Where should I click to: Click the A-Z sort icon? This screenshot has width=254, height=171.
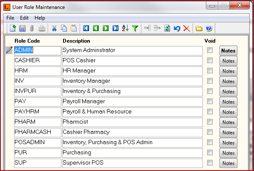(125, 28)
